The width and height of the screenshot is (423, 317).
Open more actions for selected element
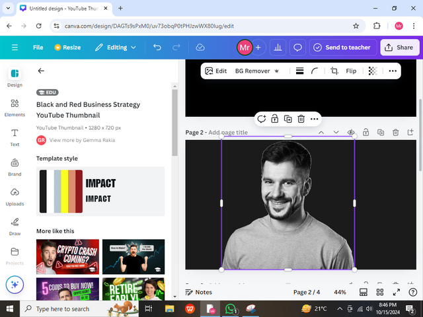coord(315,119)
